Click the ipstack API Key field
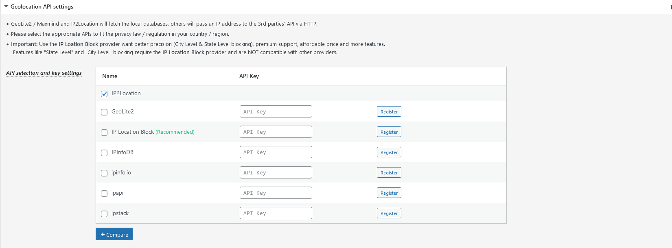 (x=276, y=213)
